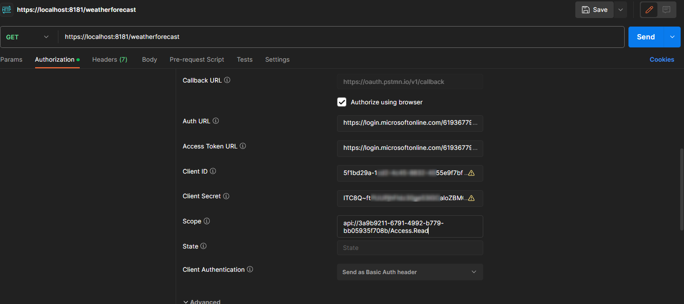Click the Client Authentication info icon
This screenshot has height=304, width=684.
250,269
